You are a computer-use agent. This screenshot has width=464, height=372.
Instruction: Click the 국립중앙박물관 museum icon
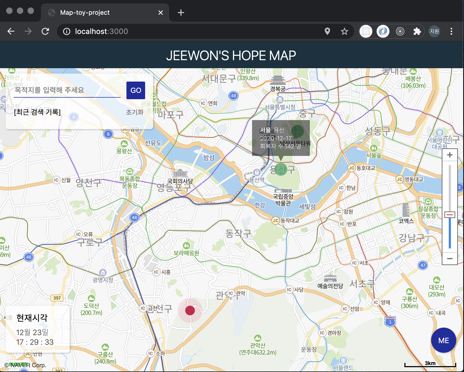pyautogui.click(x=283, y=191)
